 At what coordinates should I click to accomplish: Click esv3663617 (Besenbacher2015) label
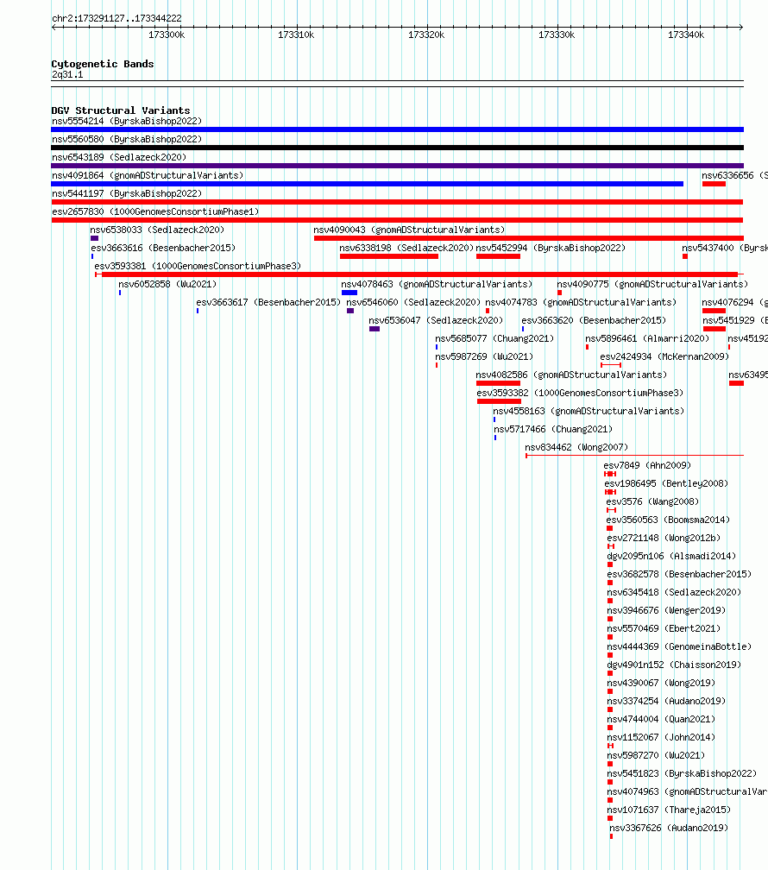point(268,302)
